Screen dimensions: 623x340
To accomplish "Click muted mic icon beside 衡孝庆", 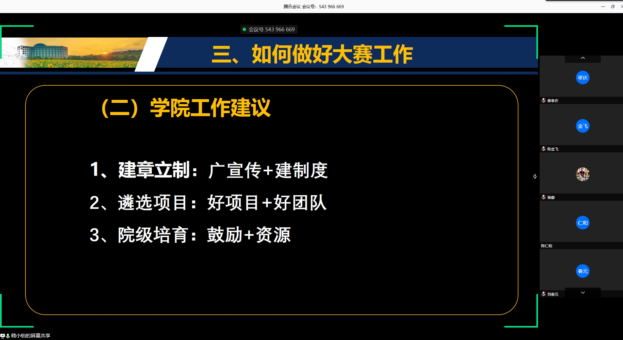I will click(x=544, y=100).
